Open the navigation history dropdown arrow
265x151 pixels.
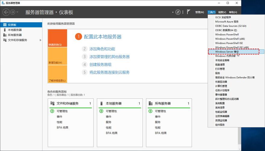(17, 12)
